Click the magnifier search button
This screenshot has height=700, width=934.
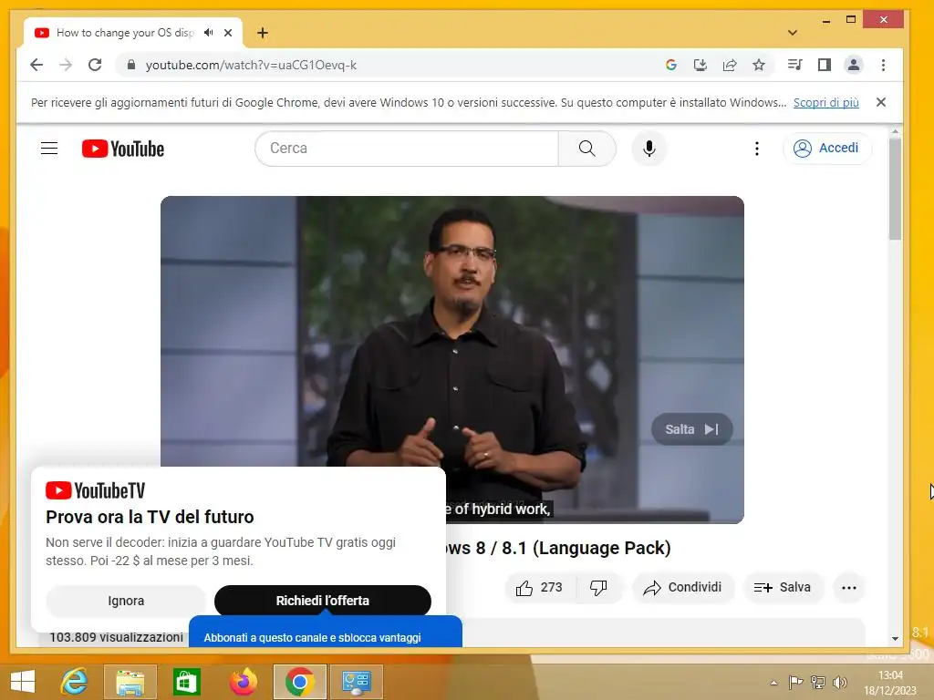tap(587, 149)
